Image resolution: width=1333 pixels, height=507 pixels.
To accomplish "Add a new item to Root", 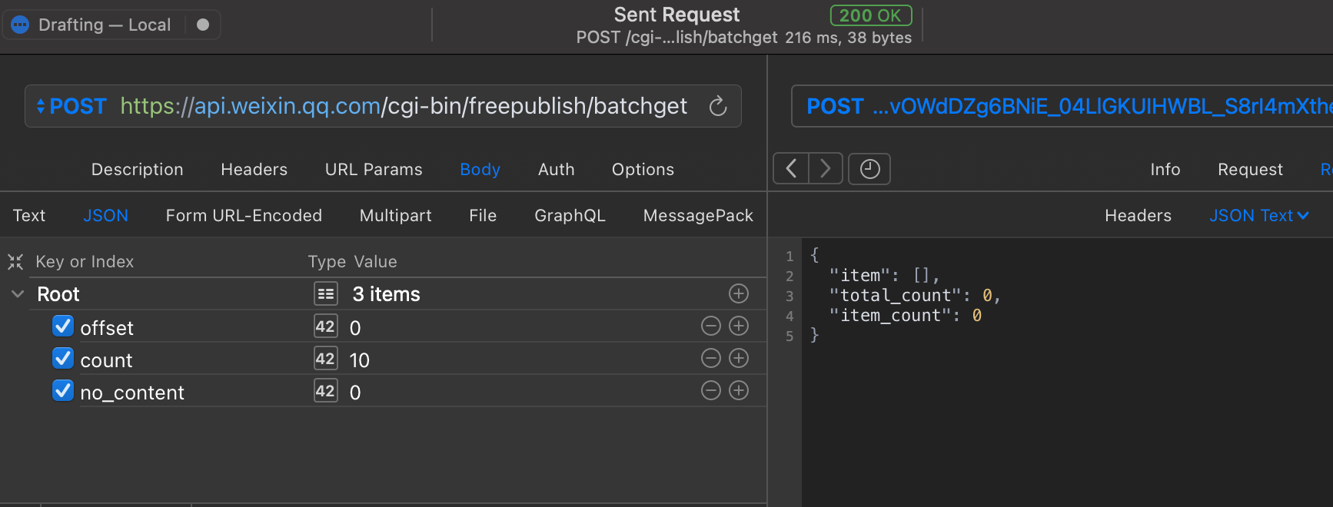I will point(738,293).
